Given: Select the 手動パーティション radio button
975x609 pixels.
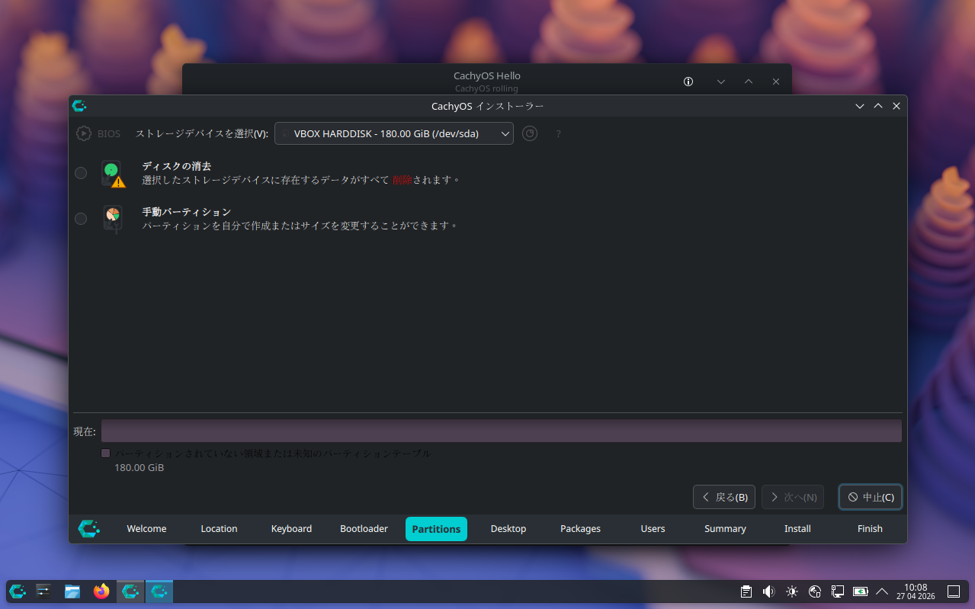Looking at the screenshot, I should [81, 219].
